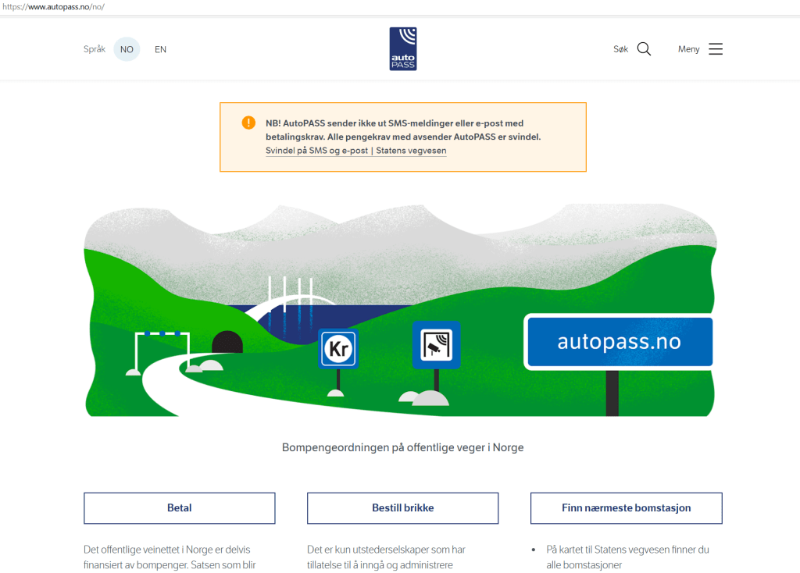The height and width of the screenshot is (573, 800).
Task: Click the toll camera sign in the illustration
Action: (x=436, y=344)
